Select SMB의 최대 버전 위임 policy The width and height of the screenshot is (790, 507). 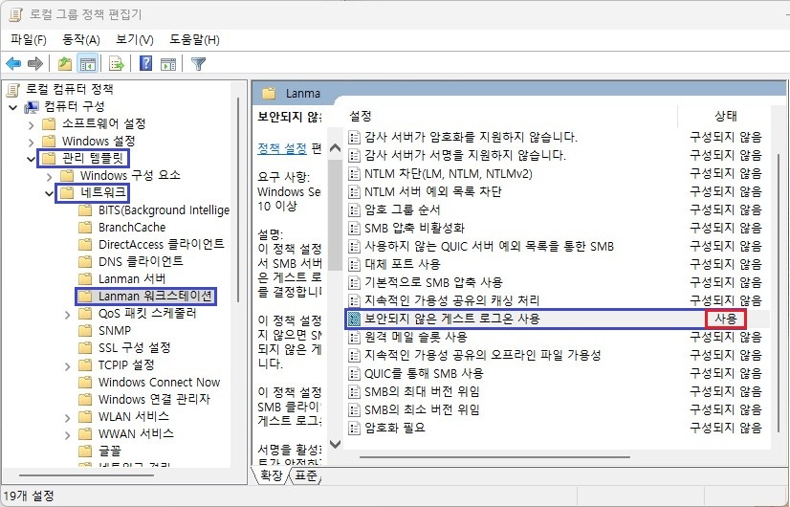[422, 391]
